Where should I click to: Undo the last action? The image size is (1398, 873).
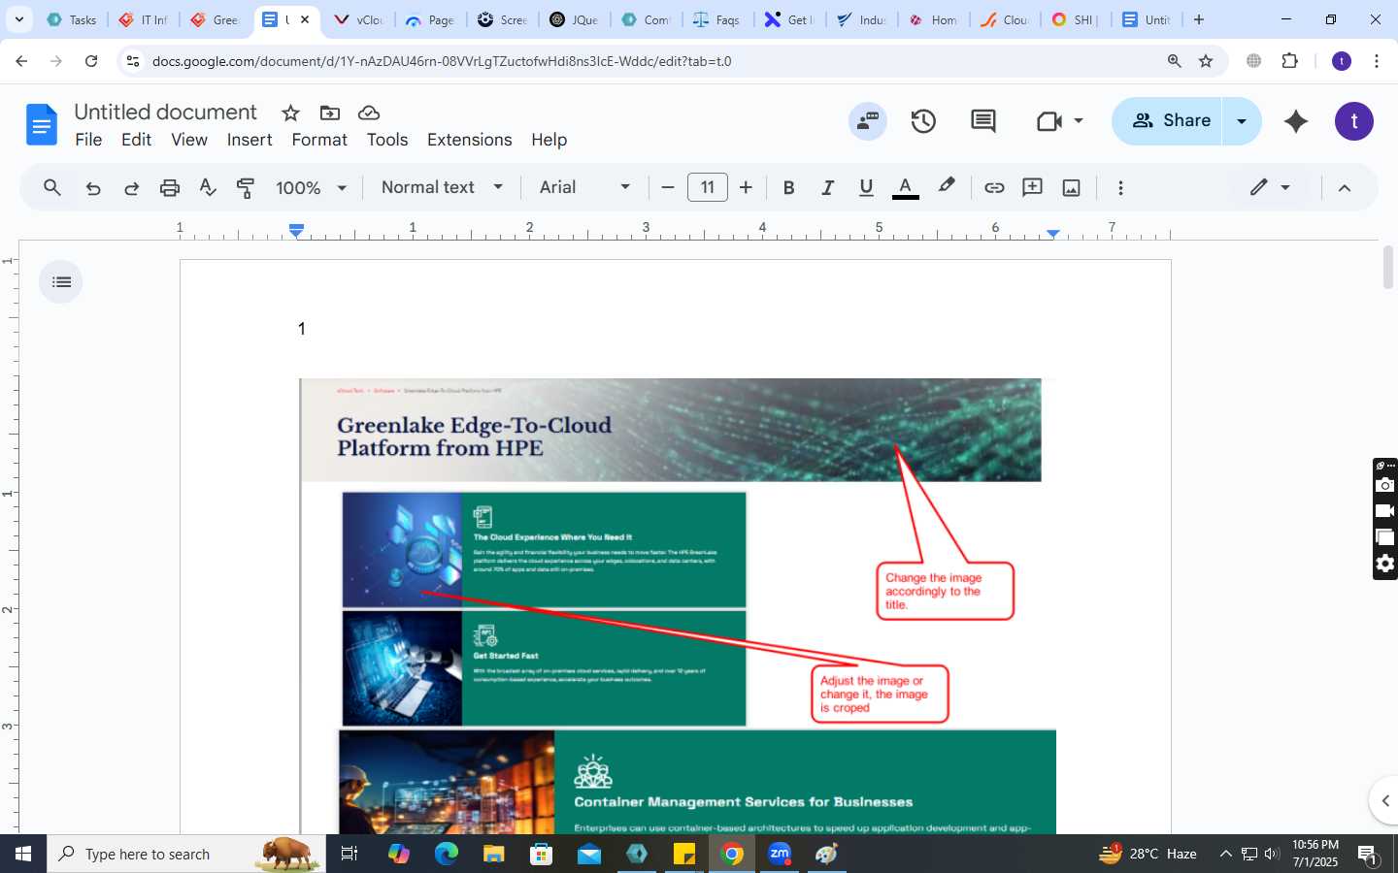coord(93,187)
